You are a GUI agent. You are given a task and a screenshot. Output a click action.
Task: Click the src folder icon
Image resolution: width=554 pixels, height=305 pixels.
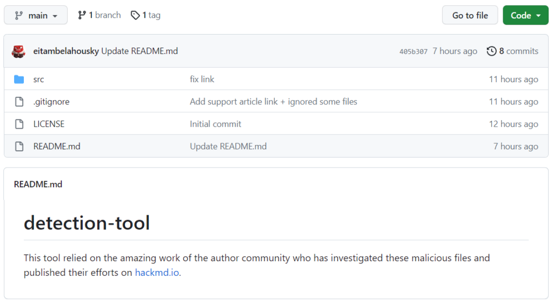(x=19, y=79)
